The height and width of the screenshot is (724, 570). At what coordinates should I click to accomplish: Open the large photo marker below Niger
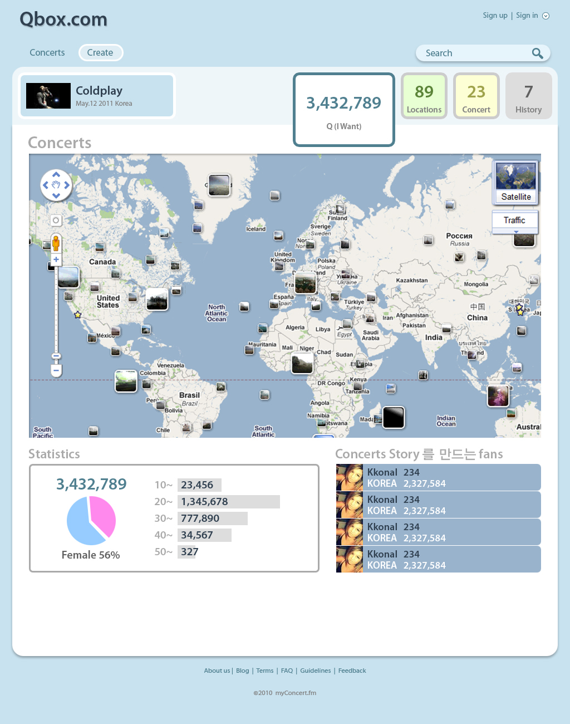pos(302,364)
